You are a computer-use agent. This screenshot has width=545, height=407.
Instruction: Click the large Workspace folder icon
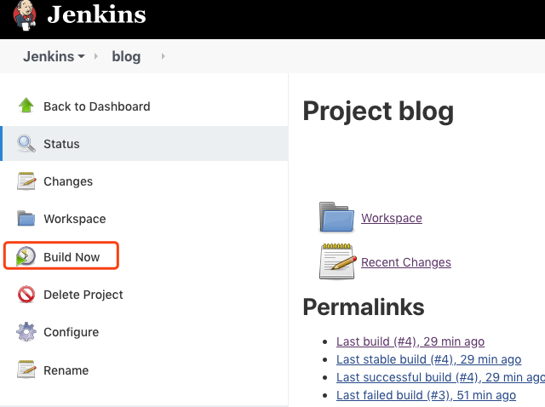pyautogui.click(x=336, y=217)
